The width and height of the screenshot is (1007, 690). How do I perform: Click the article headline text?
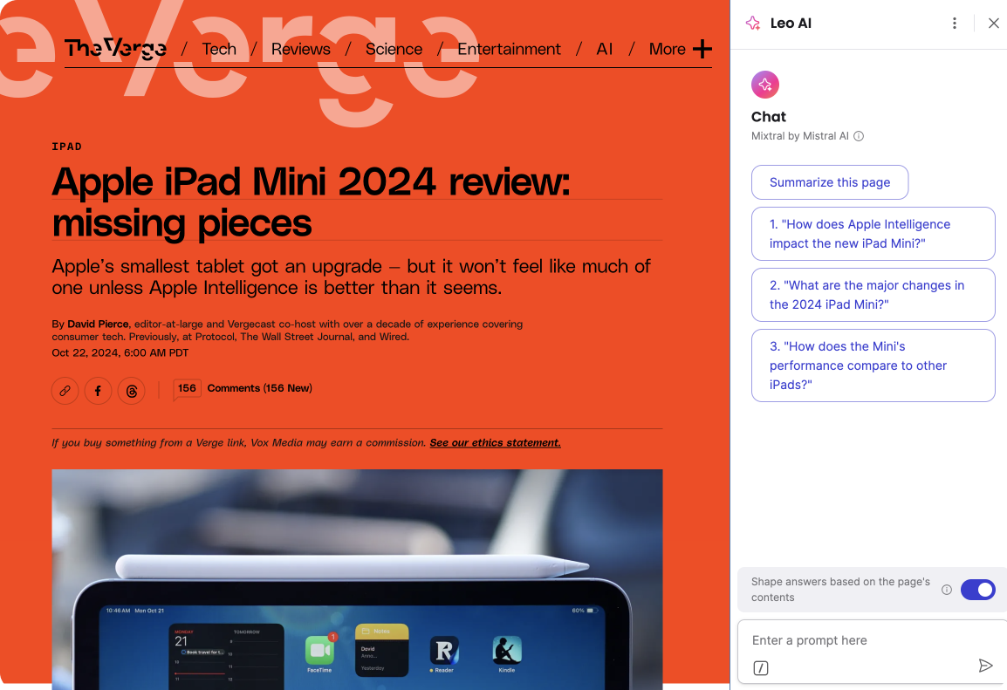[x=311, y=202]
